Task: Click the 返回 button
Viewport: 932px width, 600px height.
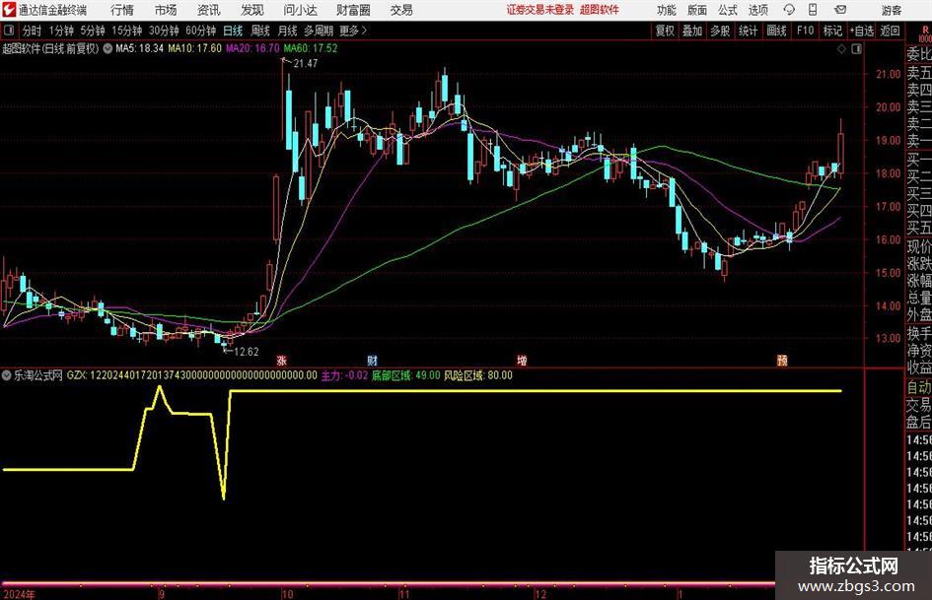Action: click(x=890, y=31)
